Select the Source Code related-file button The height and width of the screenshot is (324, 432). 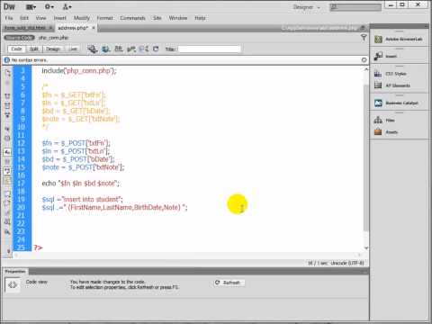[19, 38]
